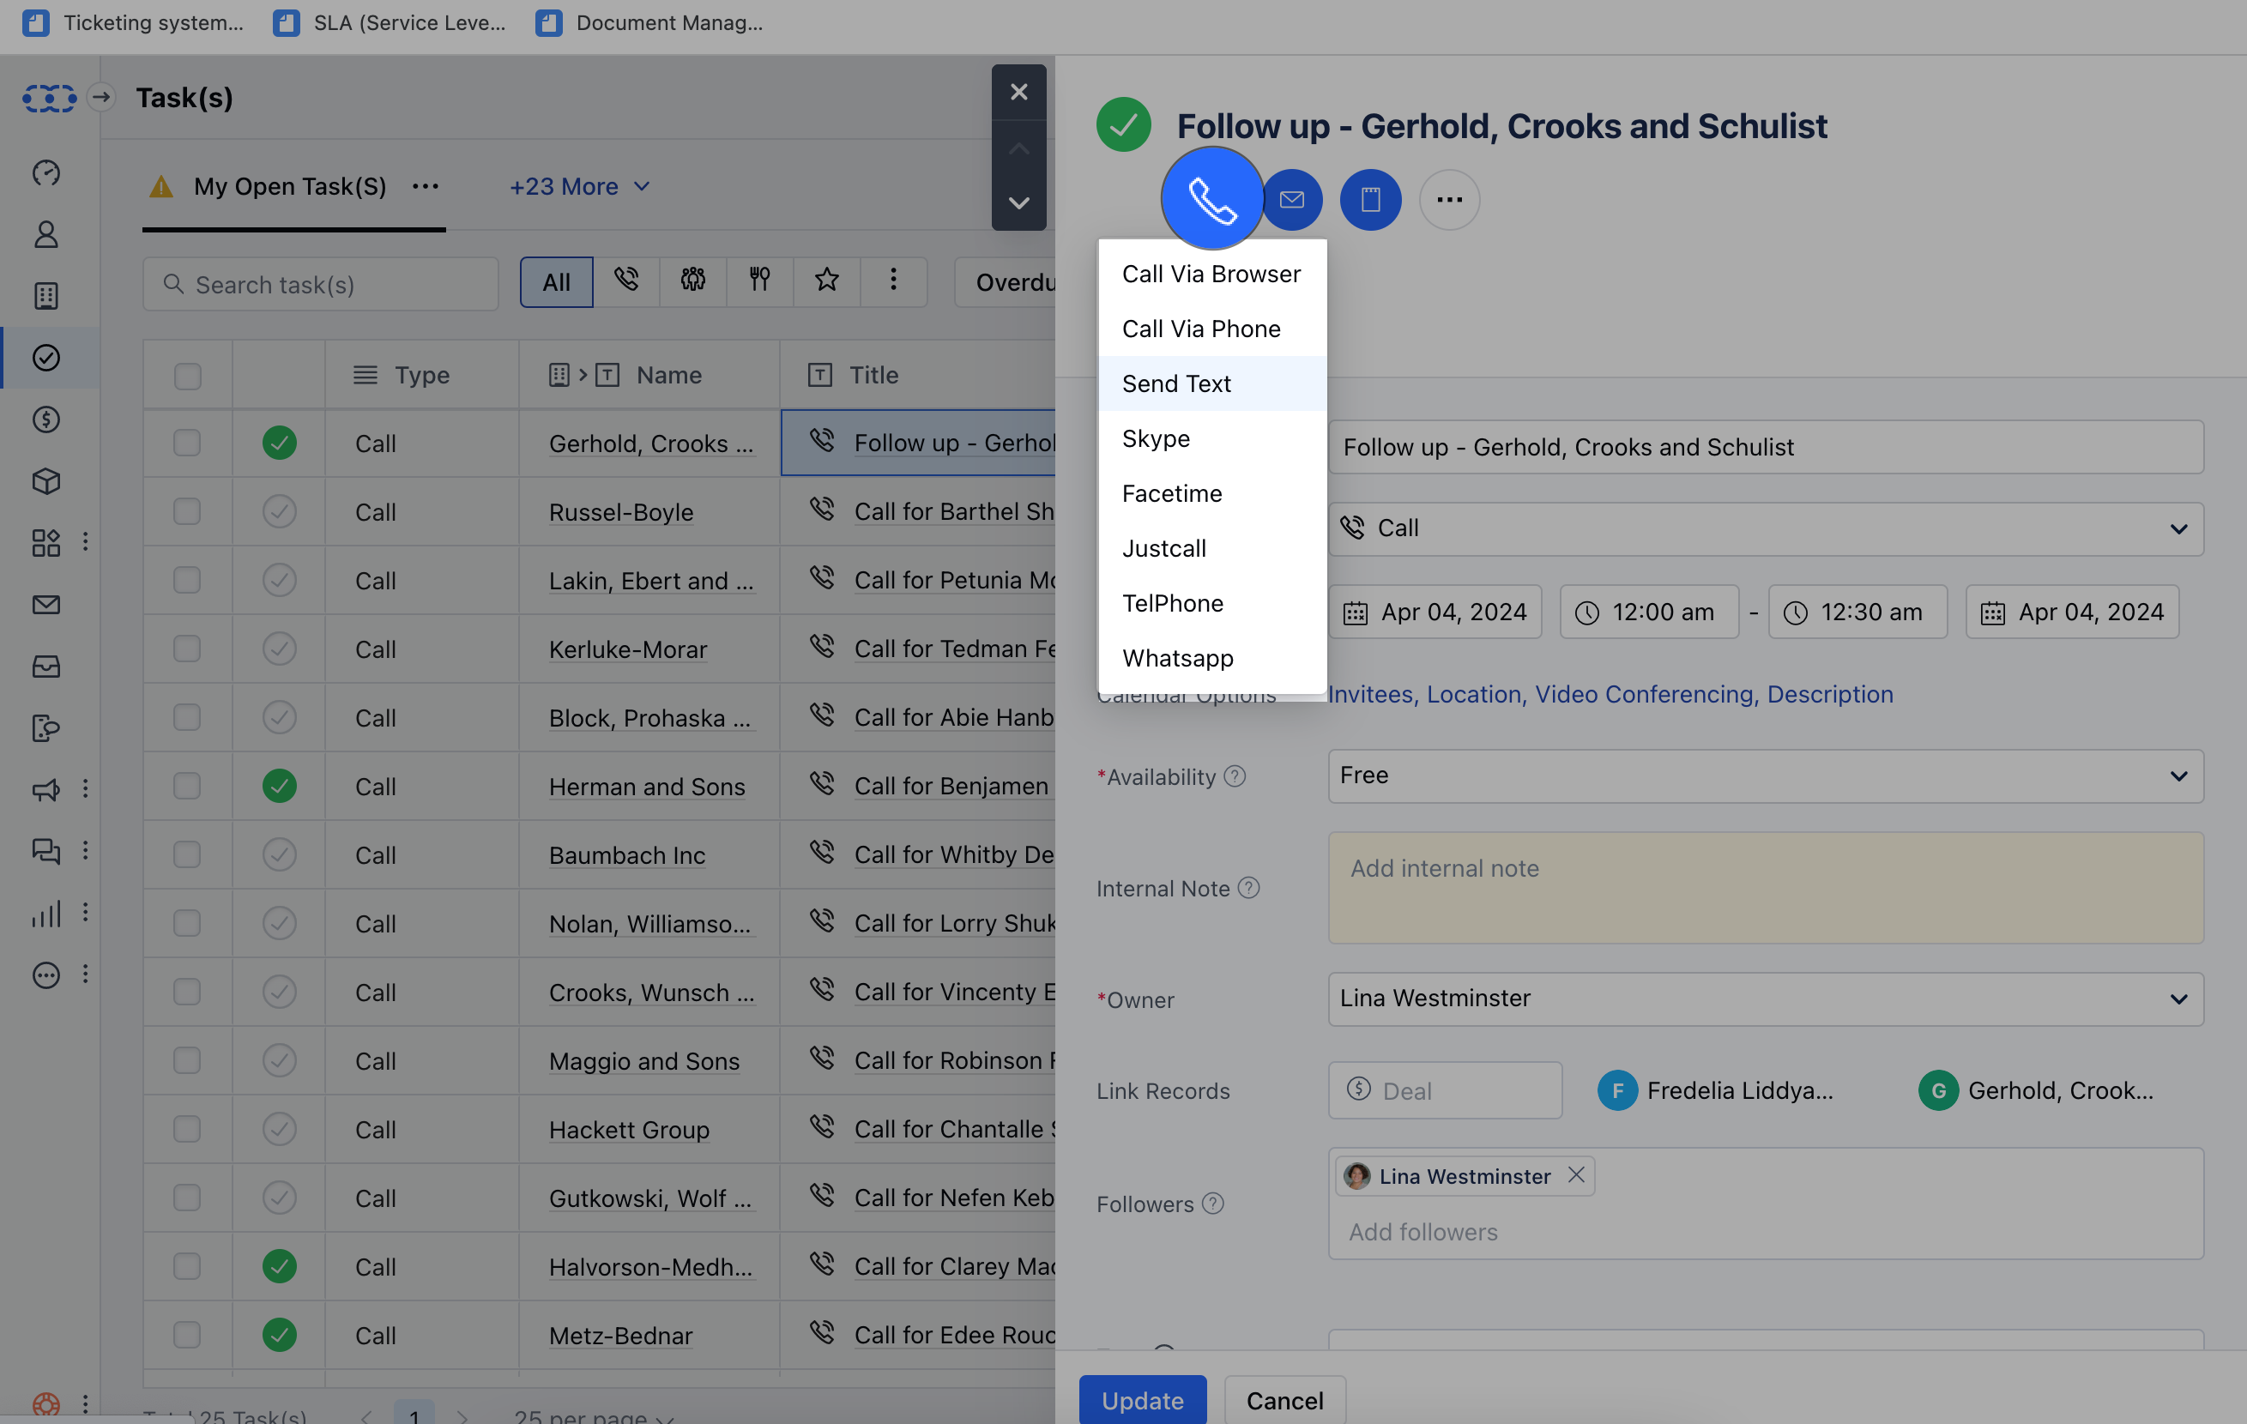Select the phone call filter icon in task filters

(x=627, y=281)
